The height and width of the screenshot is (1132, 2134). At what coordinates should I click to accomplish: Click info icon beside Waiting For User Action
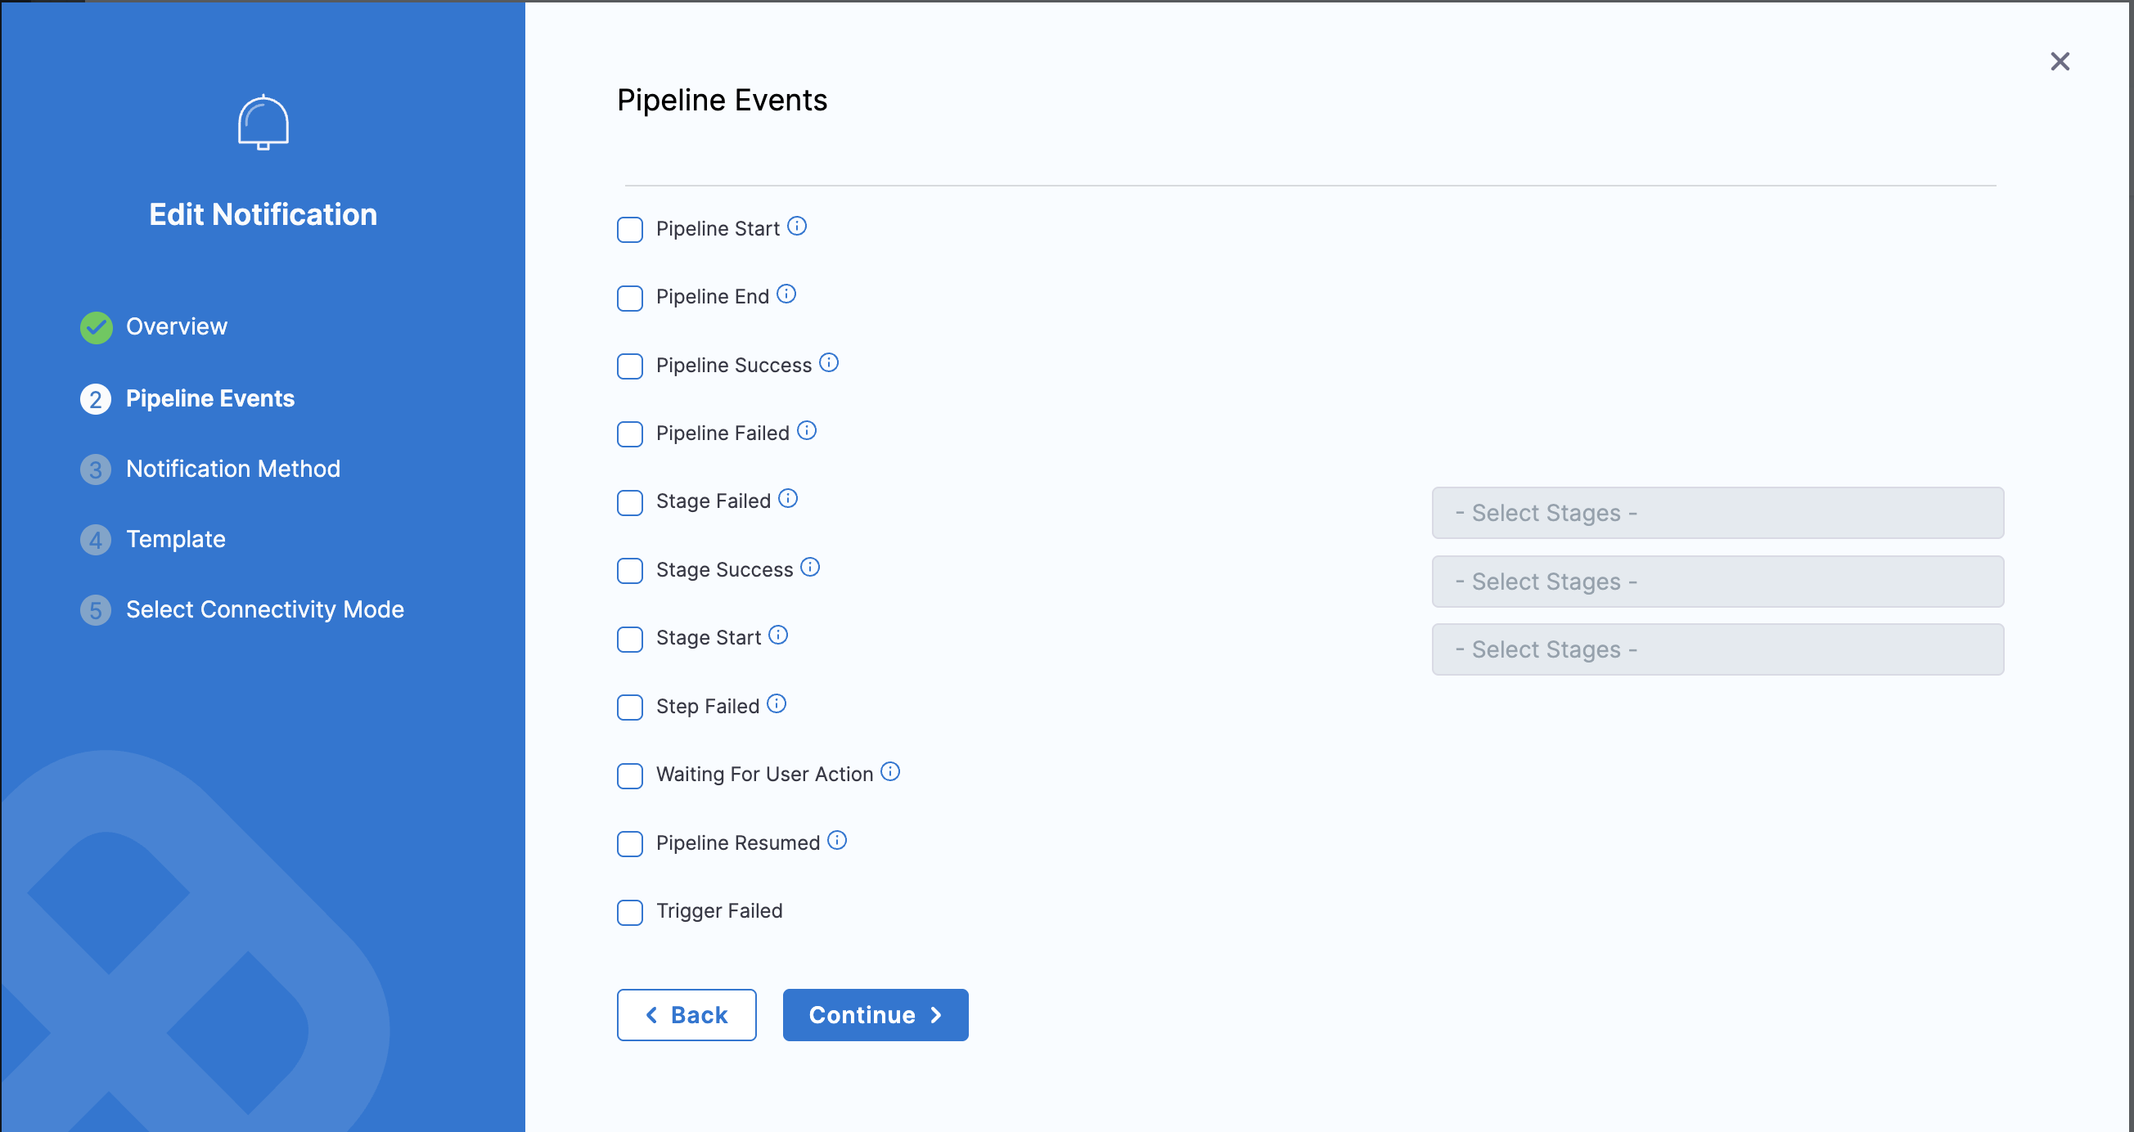890,772
